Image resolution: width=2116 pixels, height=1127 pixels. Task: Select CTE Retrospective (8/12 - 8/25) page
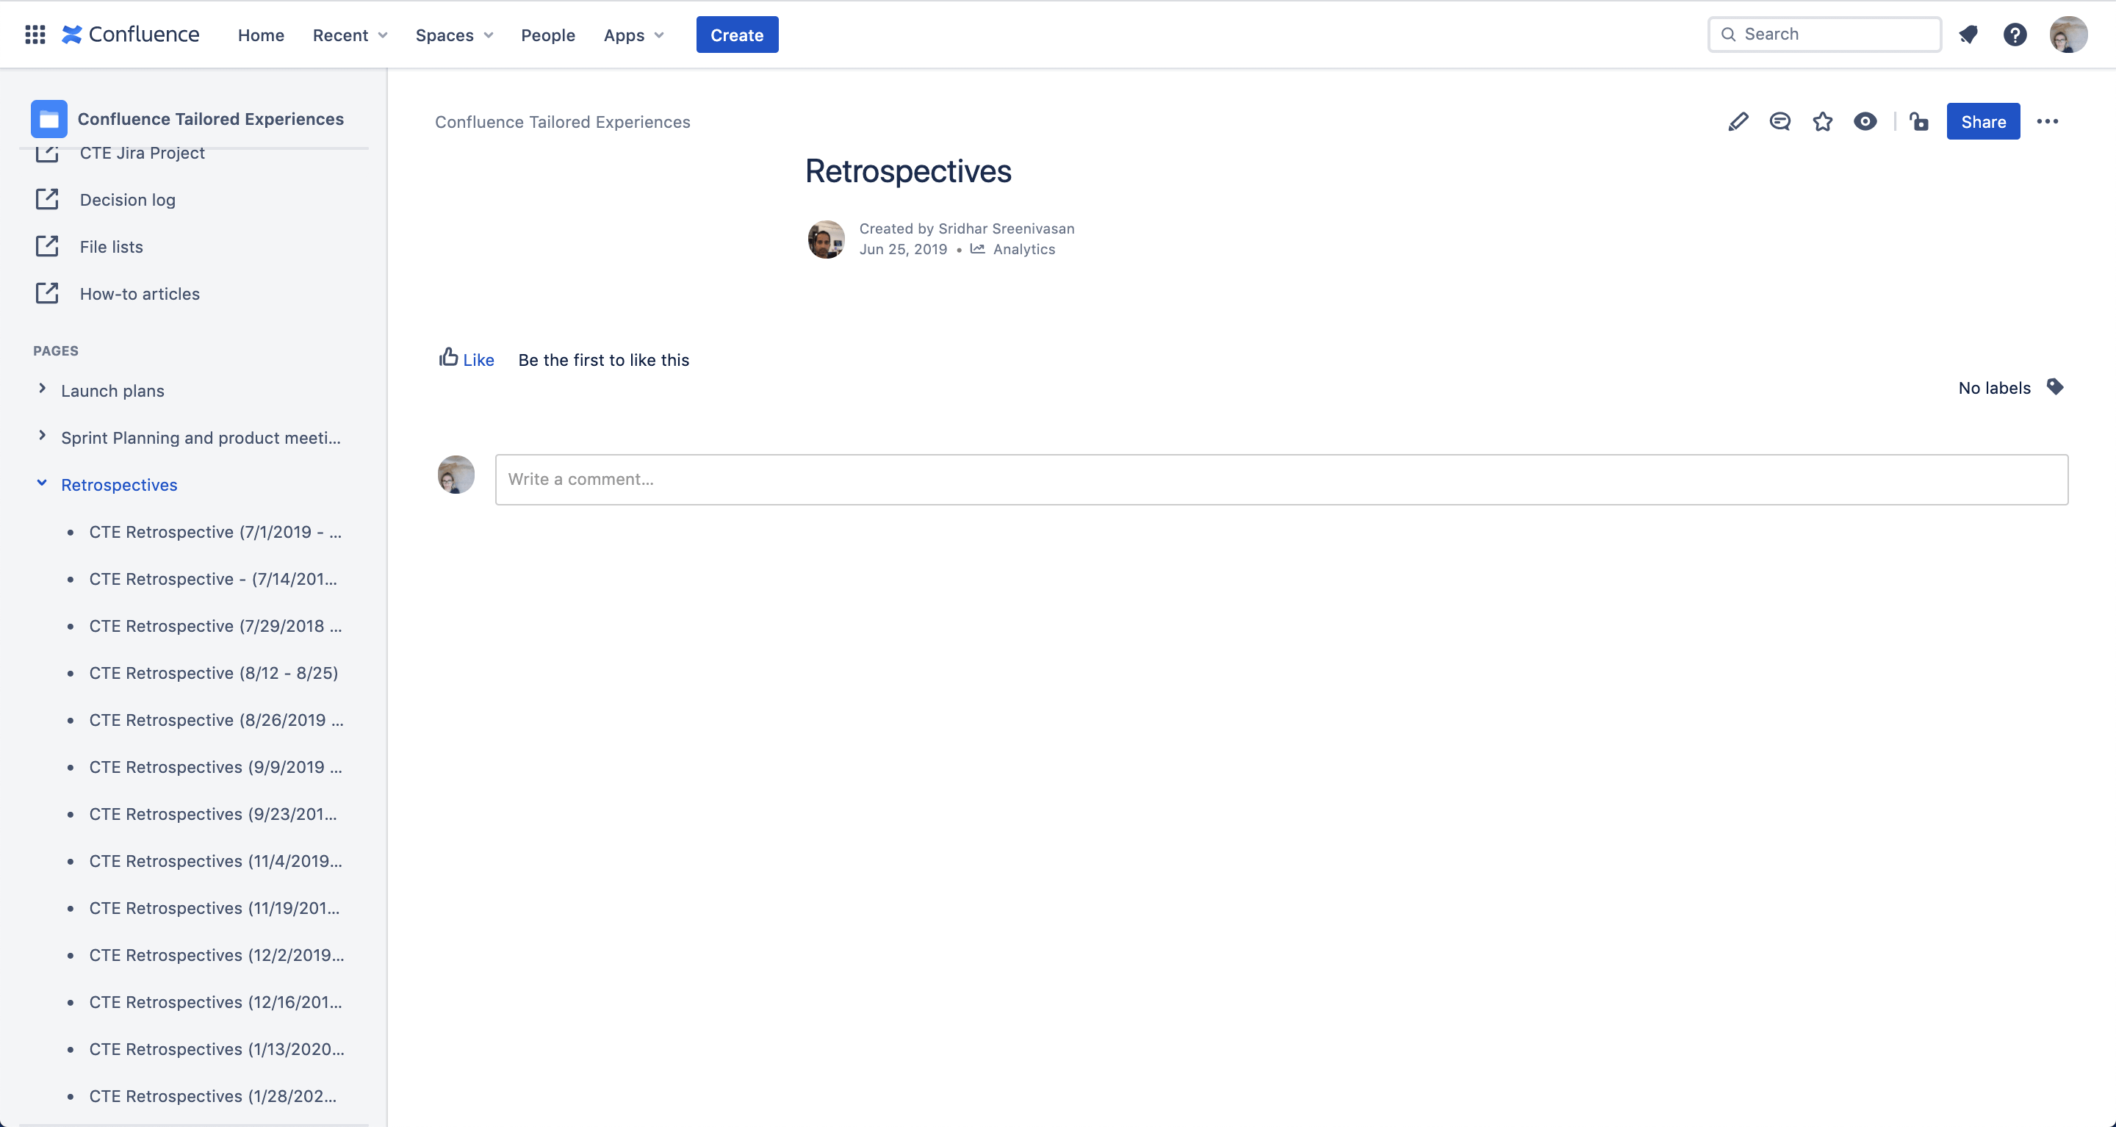coord(213,672)
